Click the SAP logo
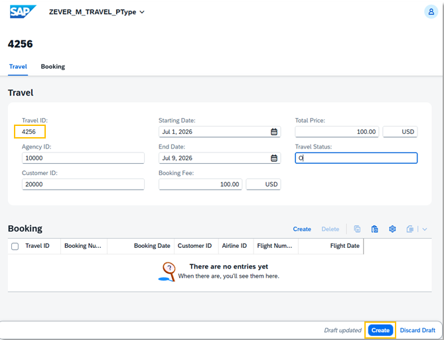 coord(23,12)
